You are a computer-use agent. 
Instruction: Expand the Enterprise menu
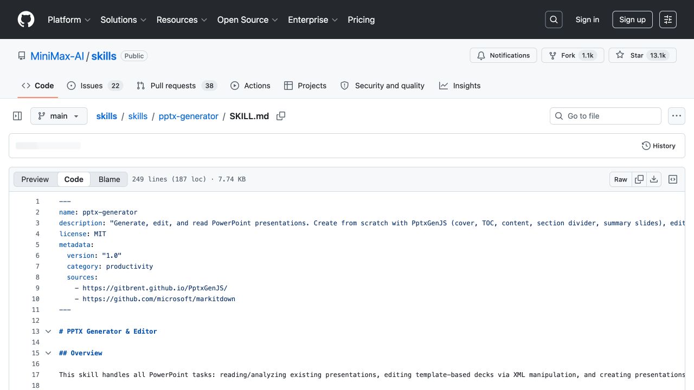click(x=313, y=19)
